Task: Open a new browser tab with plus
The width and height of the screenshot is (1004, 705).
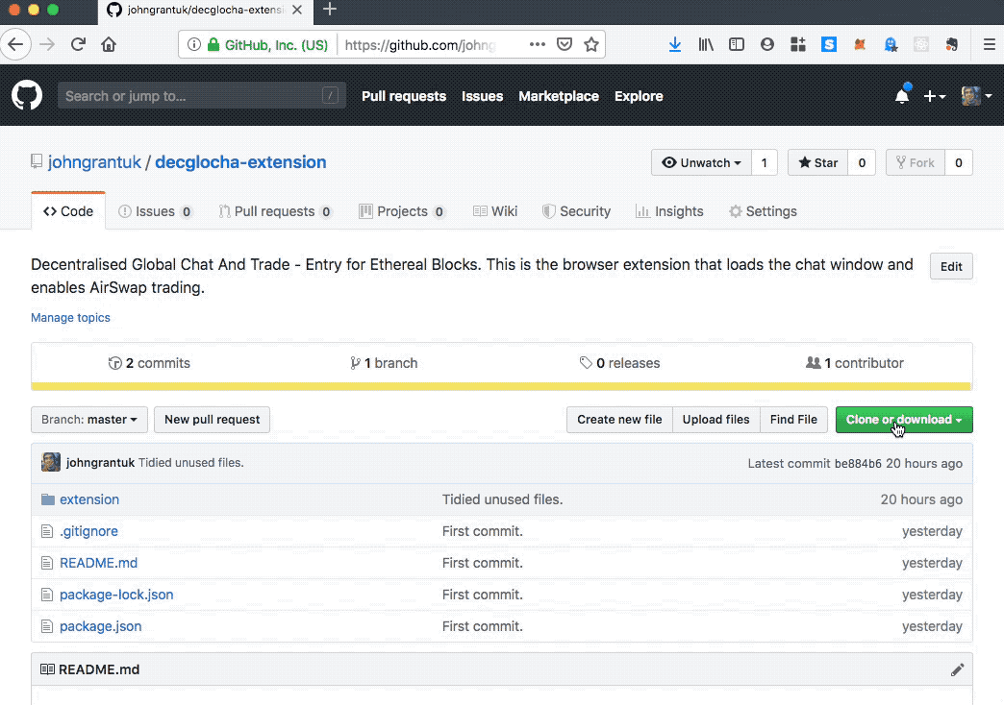Action: point(330,9)
